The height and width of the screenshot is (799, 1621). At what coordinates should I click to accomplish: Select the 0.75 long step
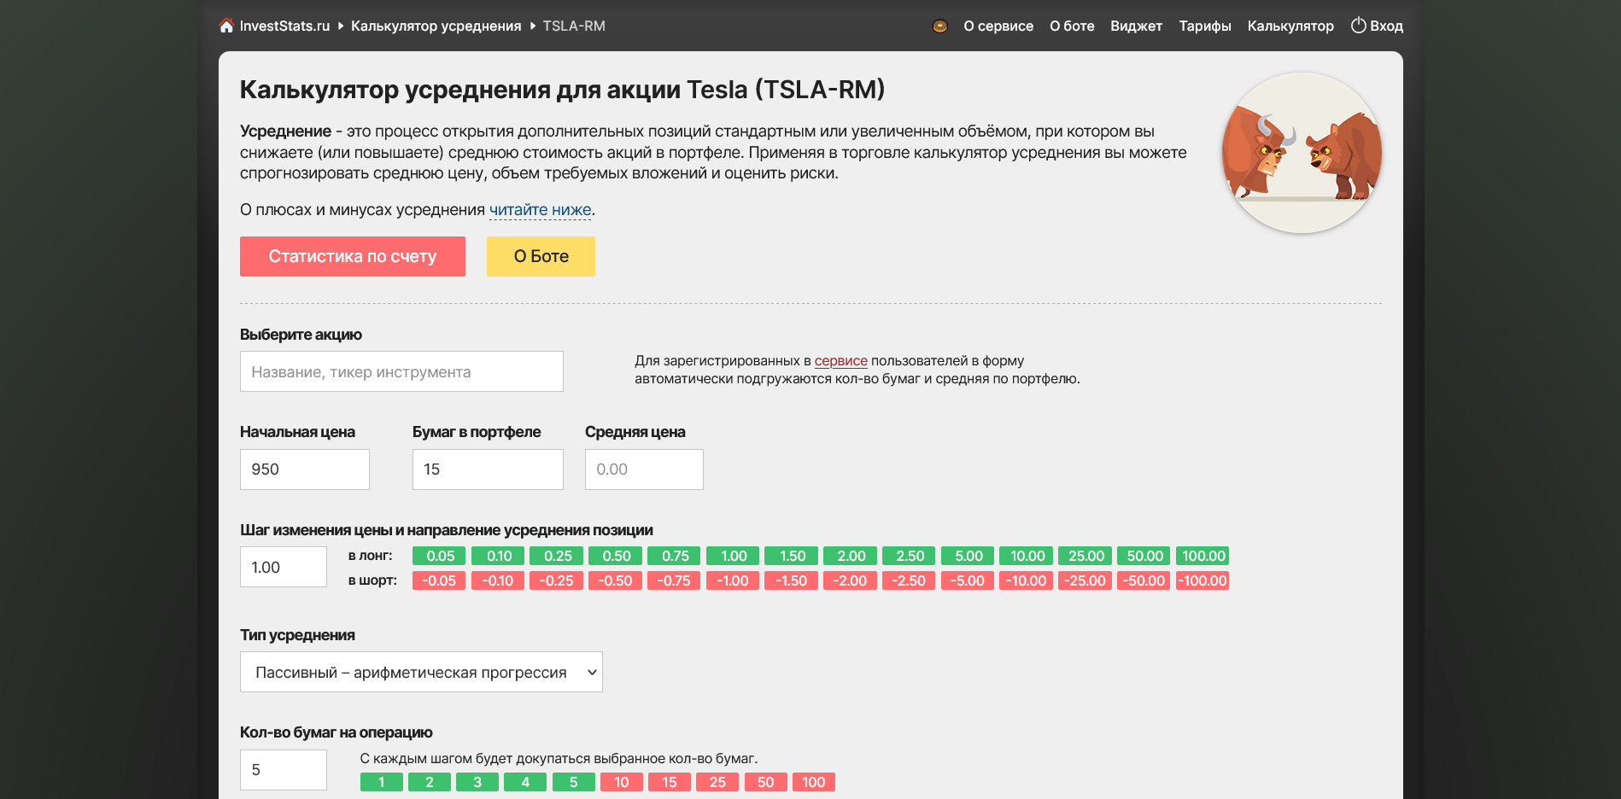(x=674, y=556)
